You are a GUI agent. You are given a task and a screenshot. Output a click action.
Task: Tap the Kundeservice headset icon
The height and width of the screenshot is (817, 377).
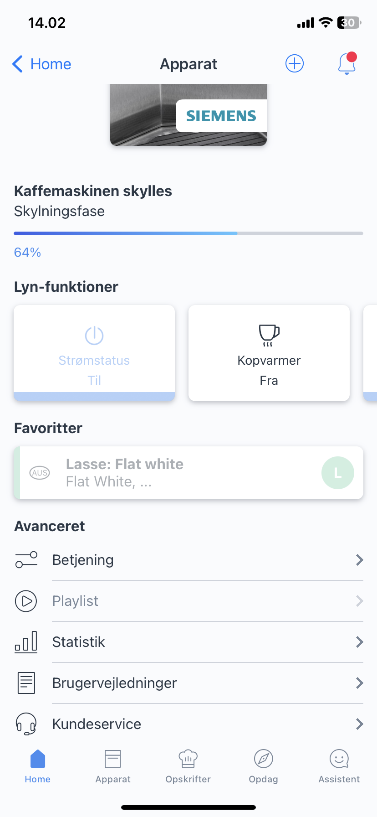26,724
